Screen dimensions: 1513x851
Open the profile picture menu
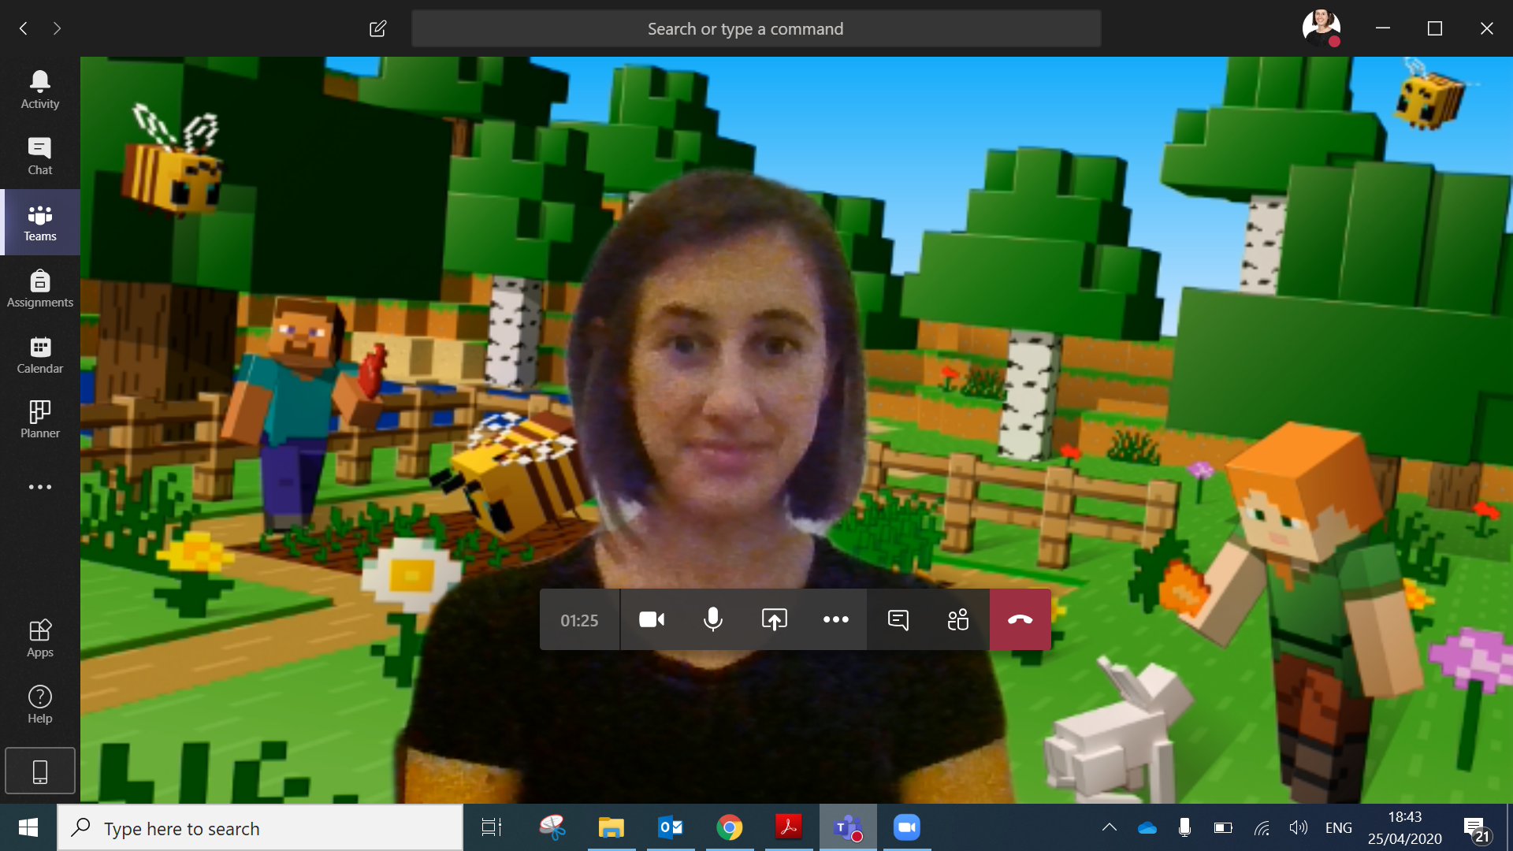[x=1322, y=28]
